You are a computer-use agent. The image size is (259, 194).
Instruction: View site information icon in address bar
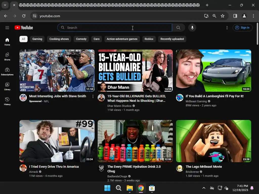pyautogui.click(x=34, y=16)
